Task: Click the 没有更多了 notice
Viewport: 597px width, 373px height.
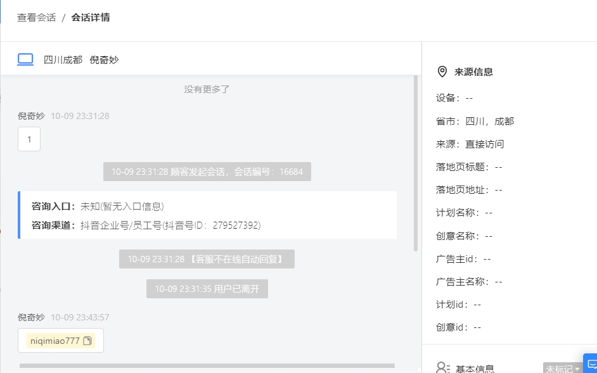Action: coord(207,89)
